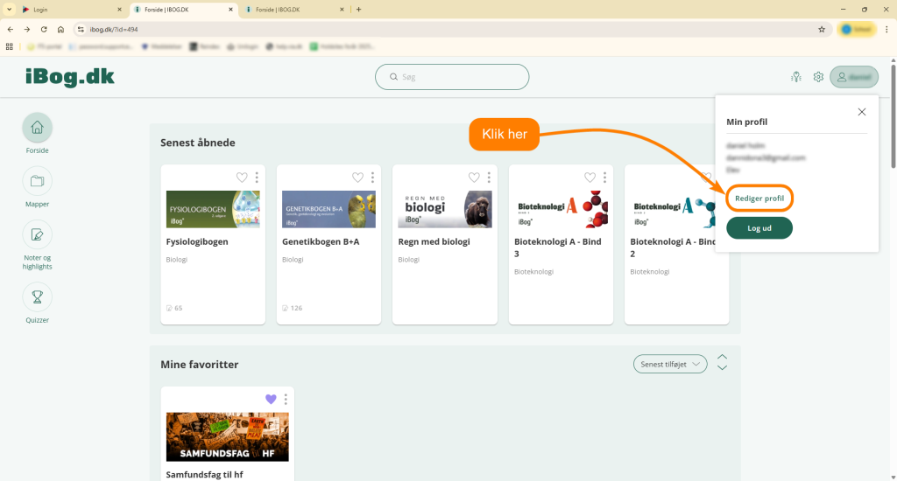
Task: Click the Forside home icon
Action: [x=37, y=128]
